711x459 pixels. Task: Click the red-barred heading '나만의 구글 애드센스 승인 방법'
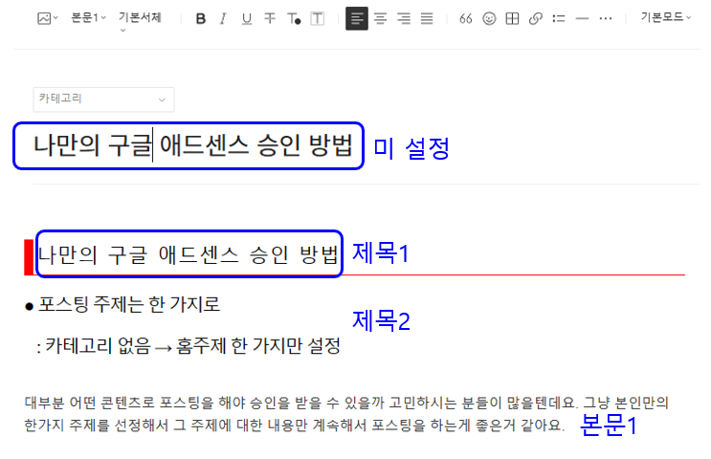[189, 254]
